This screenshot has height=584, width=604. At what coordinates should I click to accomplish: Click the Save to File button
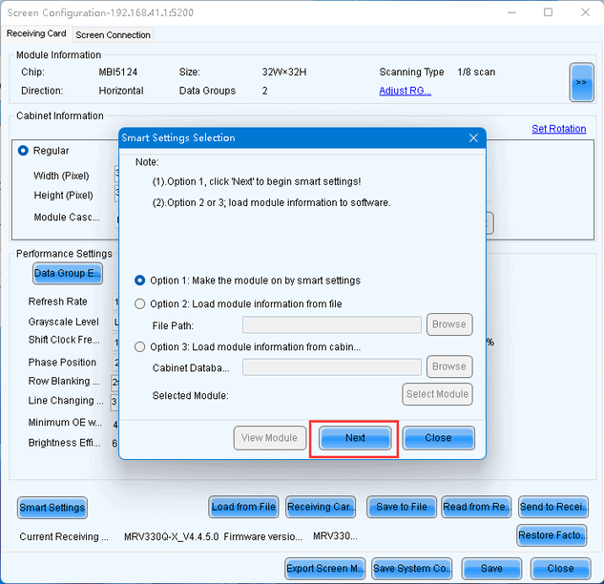(x=402, y=507)
